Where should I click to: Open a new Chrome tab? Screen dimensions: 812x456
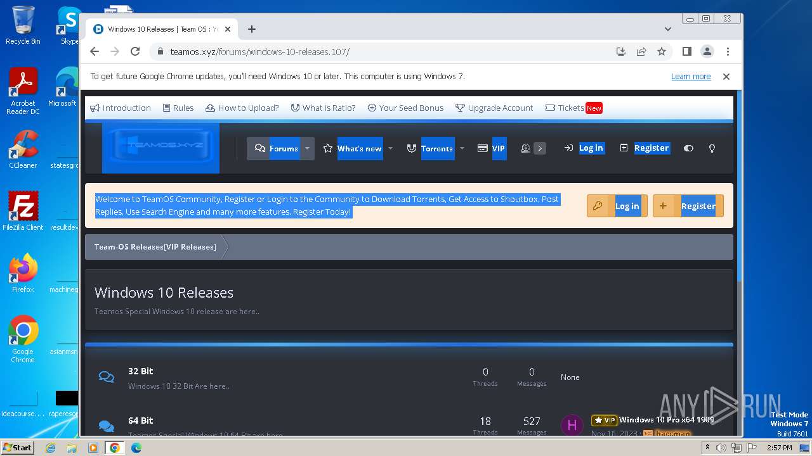coord(252,29)
